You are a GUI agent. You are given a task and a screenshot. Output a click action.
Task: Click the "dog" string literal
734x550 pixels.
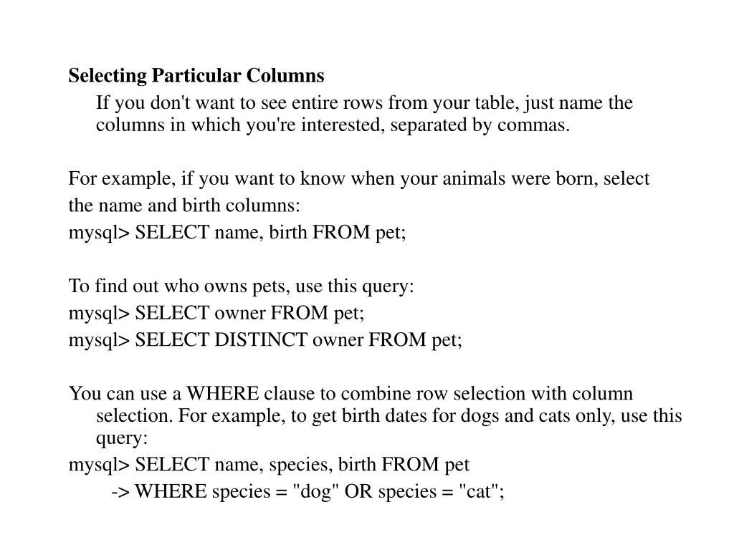tap(315, 491)
